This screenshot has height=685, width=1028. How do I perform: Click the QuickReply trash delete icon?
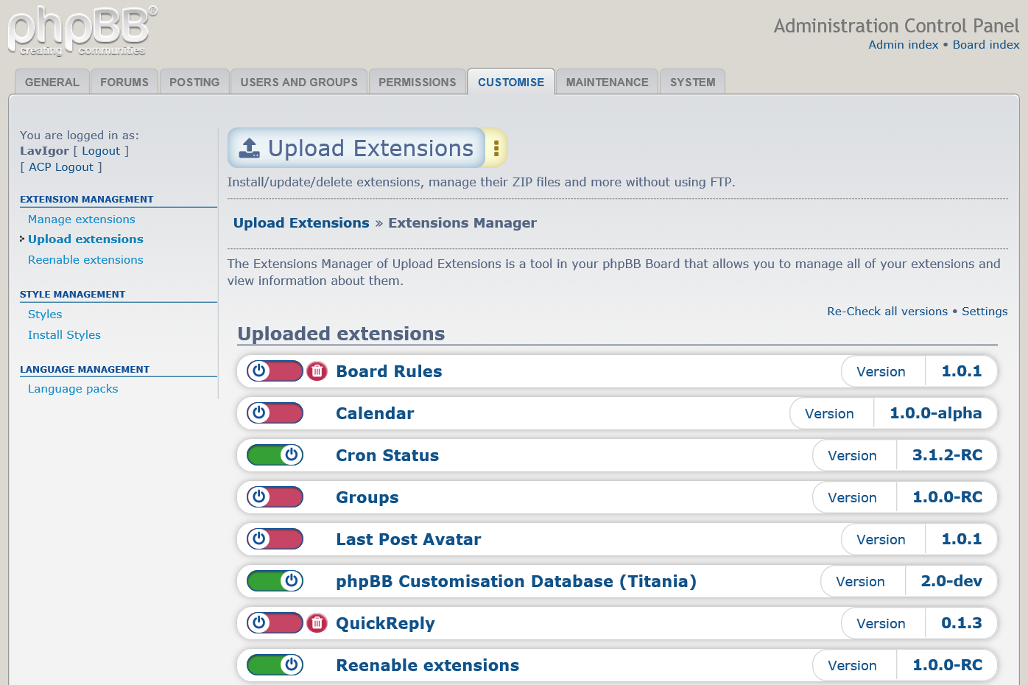317,623
